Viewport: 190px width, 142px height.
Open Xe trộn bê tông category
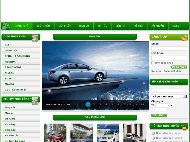[x=15, y=141]
